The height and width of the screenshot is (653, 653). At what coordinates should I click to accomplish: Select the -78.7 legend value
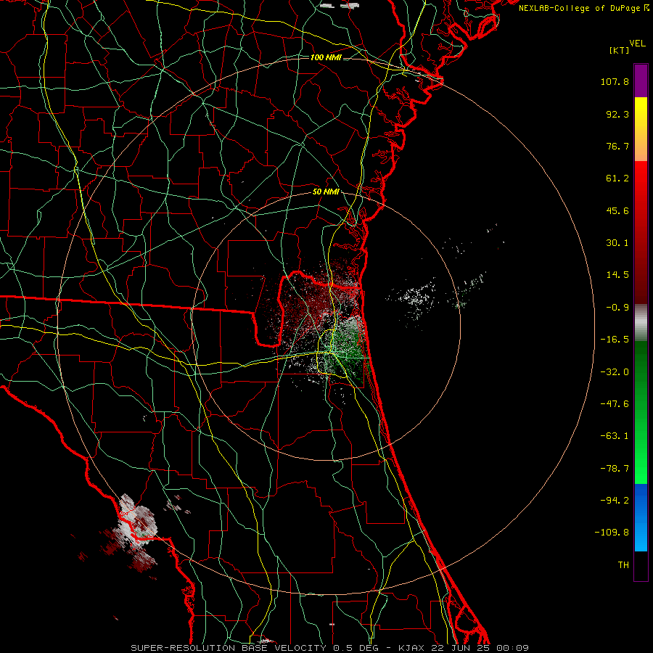coord(615,469)
